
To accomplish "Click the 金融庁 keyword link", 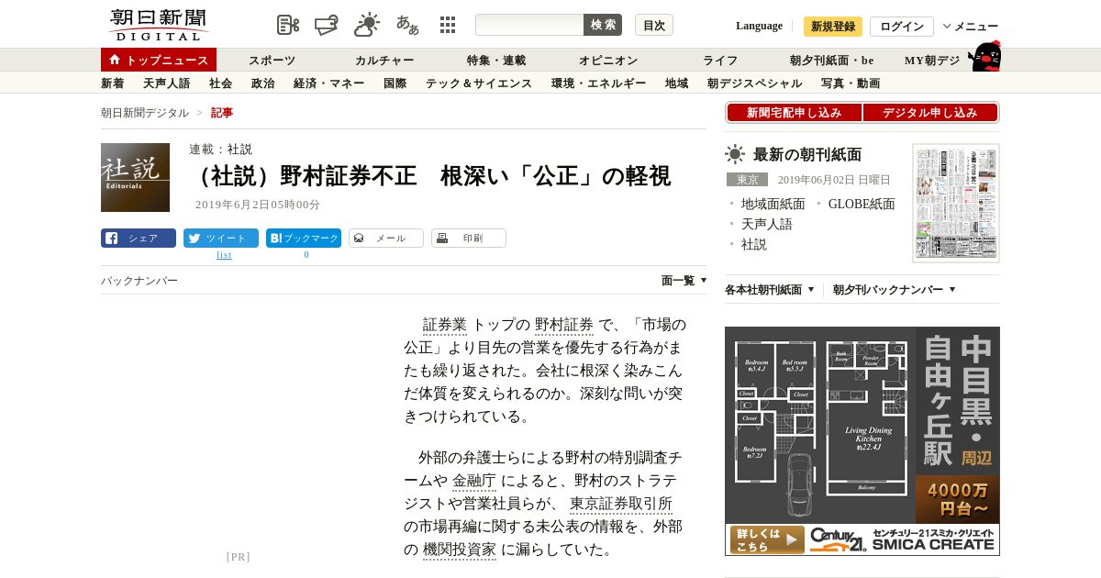I will [x=474, y=481].
